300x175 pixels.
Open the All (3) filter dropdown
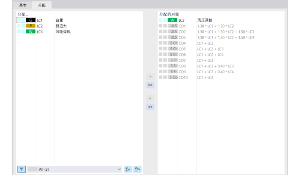click(74, 169)
